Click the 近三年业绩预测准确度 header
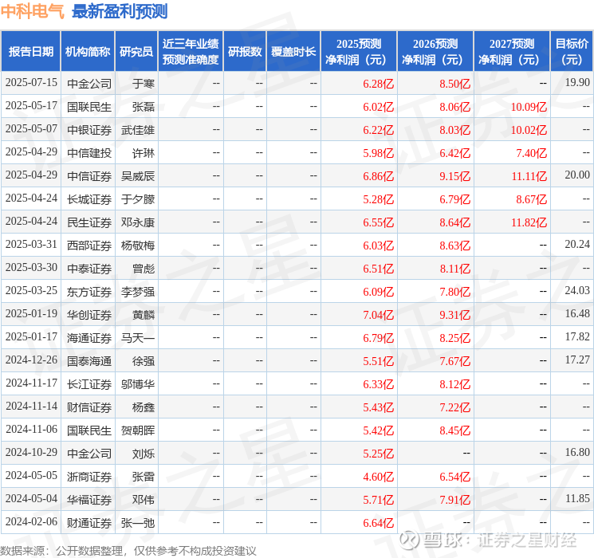Viewport: 594px width, 558px height. click(191, 51)
